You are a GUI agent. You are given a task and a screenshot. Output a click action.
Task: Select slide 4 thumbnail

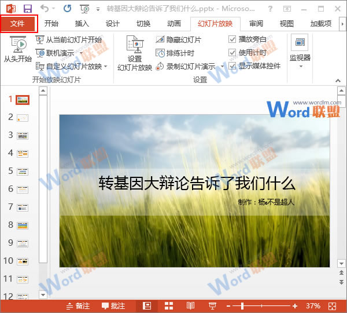tap(23, 154)
